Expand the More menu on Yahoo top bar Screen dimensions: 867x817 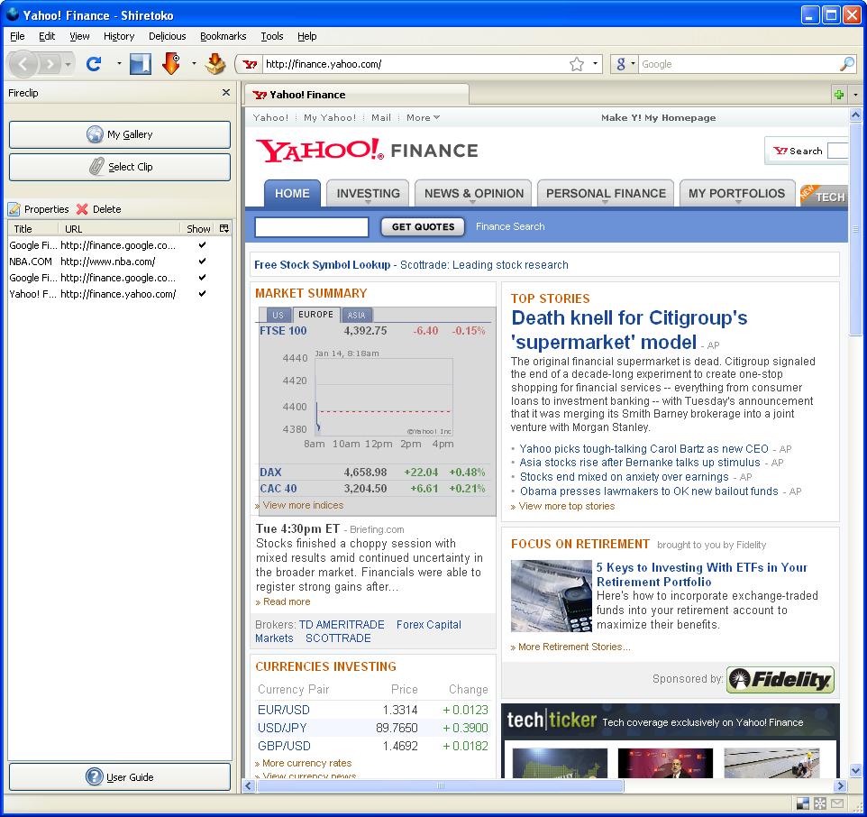[423, 117]
